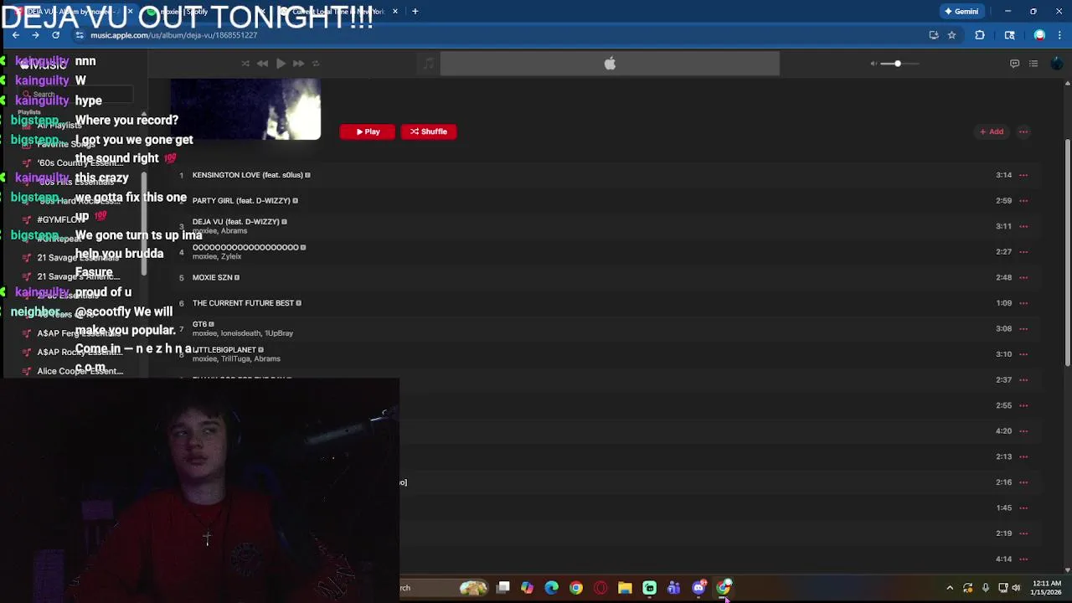Open Microsoft Teams from the taskbar
This screenshot has width=1072, height=603.
pyautogui.click(x=673, y=588)
